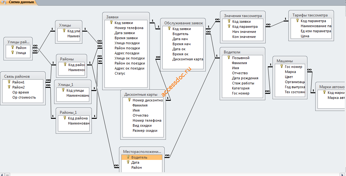The width and height of the screenshot is (346, 176).
Task: Click the key icon beside Код параметра in Тарифы таксометра
Action: click(x=298, y=21)
